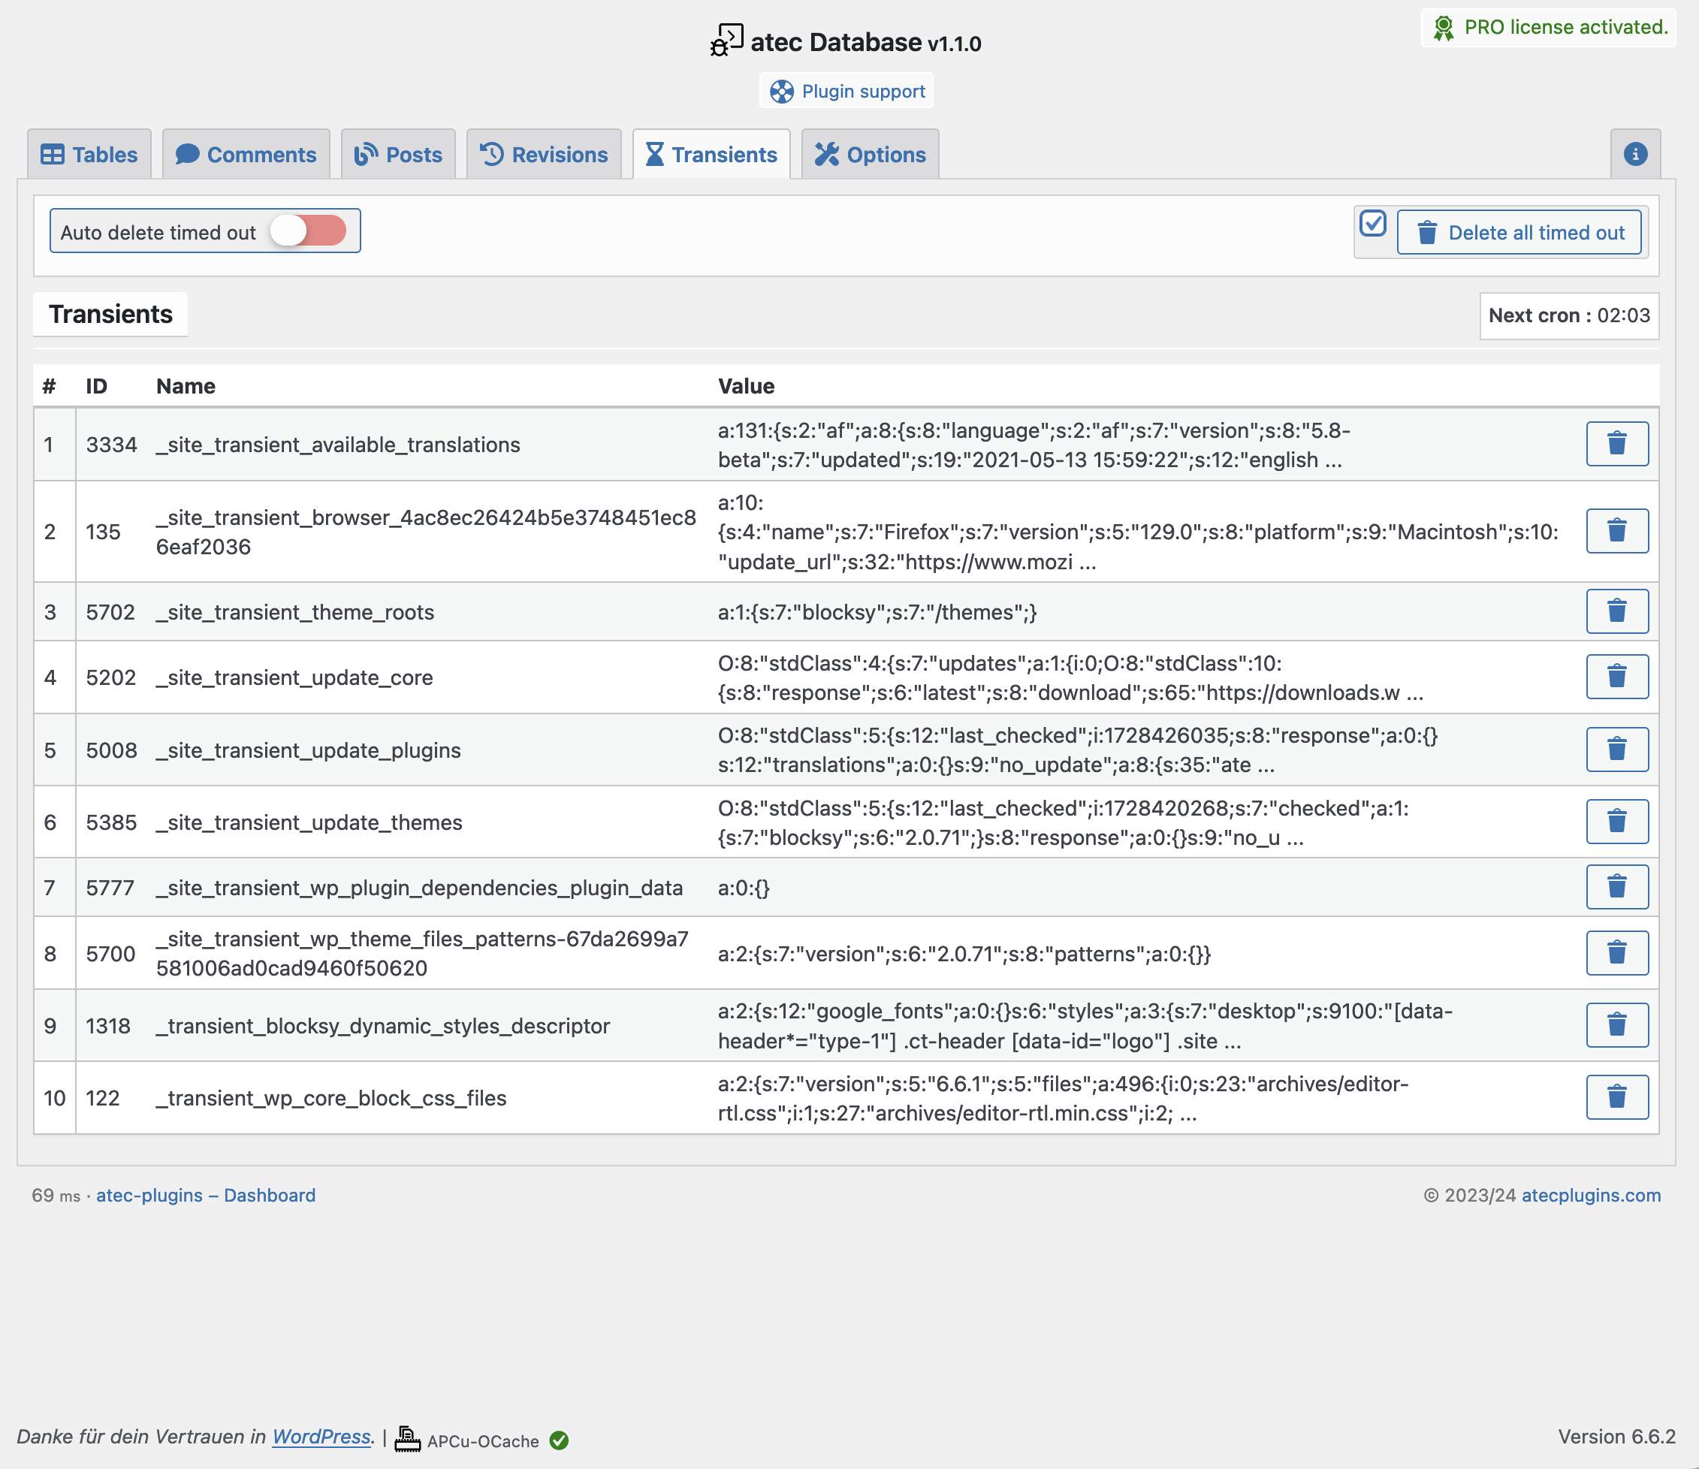Open the WordPress footer link
The width and height of the screenshot is (1699, 1469).
[321, 1437]
